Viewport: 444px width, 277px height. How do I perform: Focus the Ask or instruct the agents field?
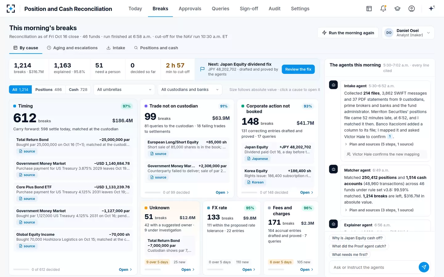(x=374, y=267)
